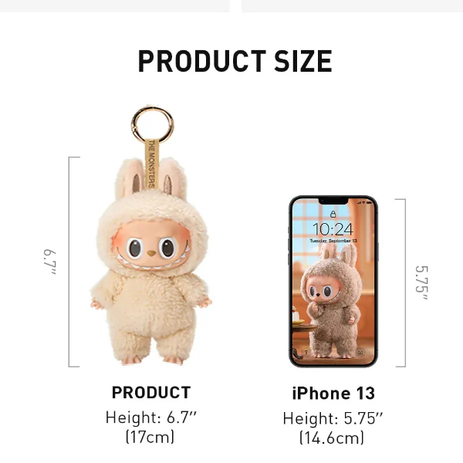The image size is (463, 463).
Task: Click the phone flashlight icon
Action: coord(306,353)
